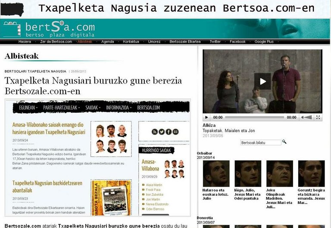Click the Facebook round icon
331x228 pixels.
[x=169, y=132]
